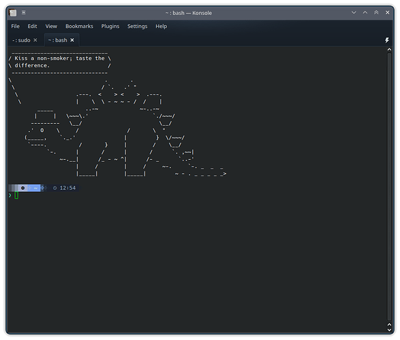Click the Konsole application icon in title bar
Screen dimensions: 400x340
pyautogui.click(x=13, y=13)
